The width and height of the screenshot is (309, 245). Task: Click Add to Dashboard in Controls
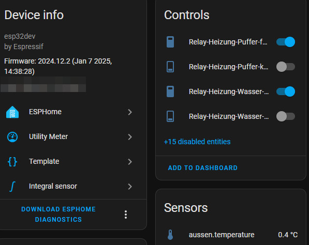tap(202, 168)
